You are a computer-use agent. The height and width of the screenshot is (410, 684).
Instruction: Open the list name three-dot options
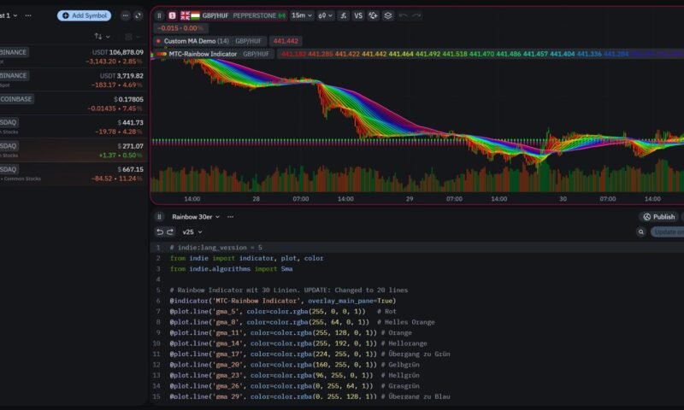(28, 15)
